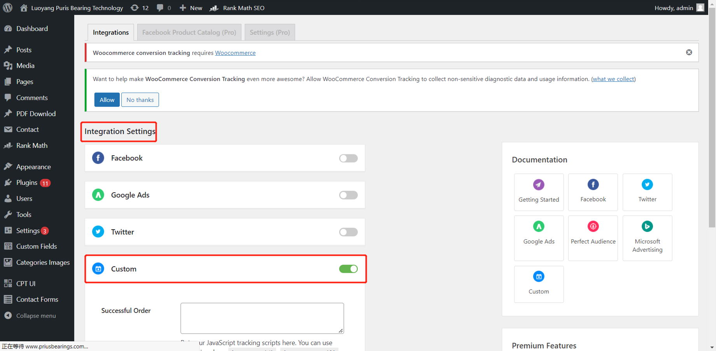Open Google Ads documentation card

(x=539, y=238)
